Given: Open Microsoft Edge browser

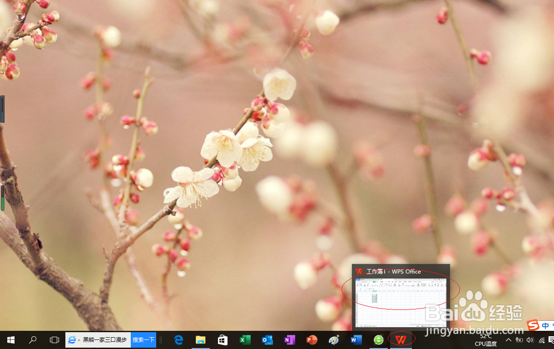Looking at the screenshot, I should 178,340.
